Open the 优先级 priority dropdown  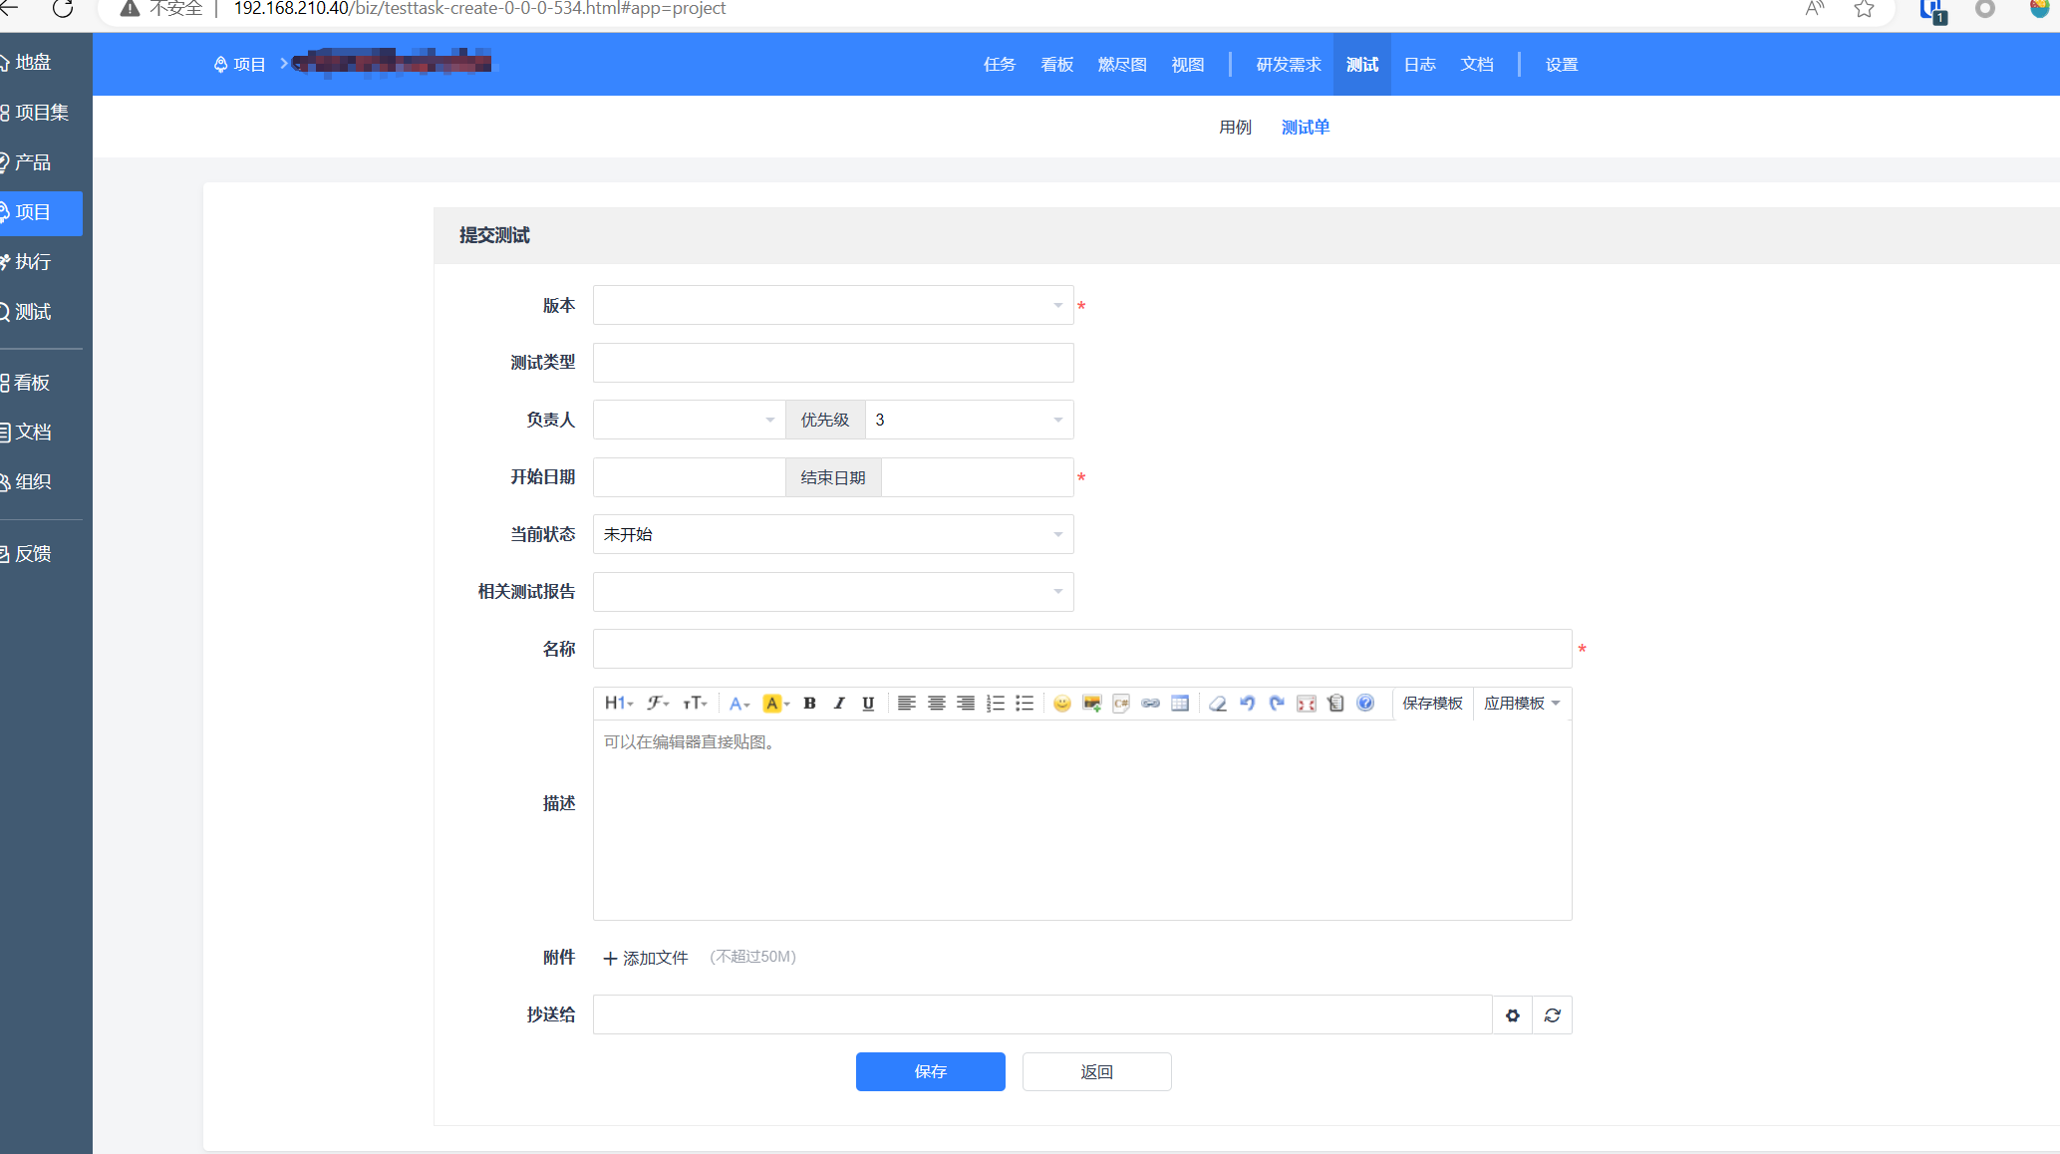[x=968, y=421]
